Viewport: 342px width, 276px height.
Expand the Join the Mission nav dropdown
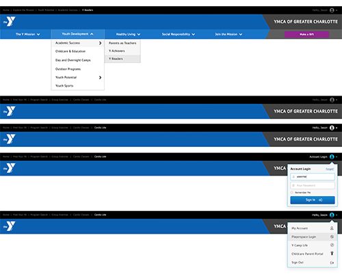point(228,34)
